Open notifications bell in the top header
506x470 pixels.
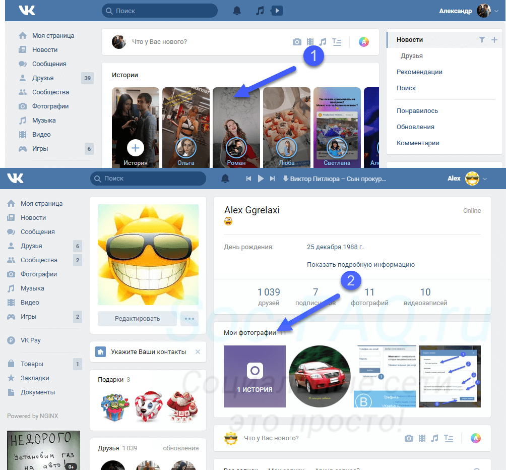coord(237,11)
